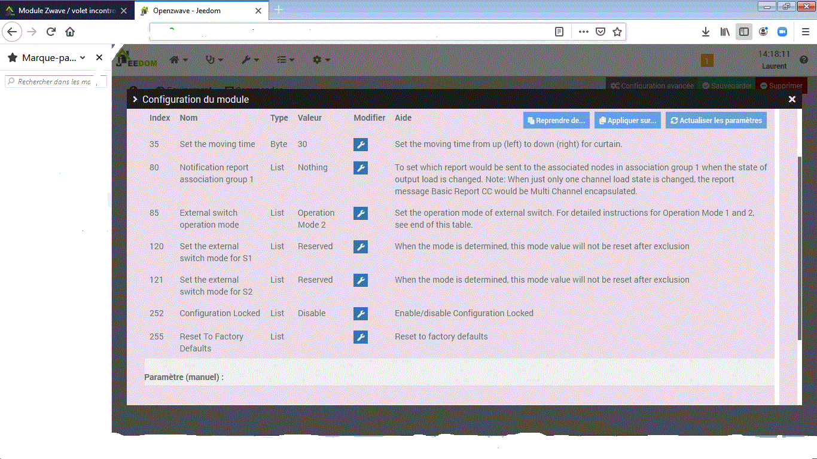Click the Valeur column header
The height and width of the screenshot is (459, 817).
(x=310, y=118)
